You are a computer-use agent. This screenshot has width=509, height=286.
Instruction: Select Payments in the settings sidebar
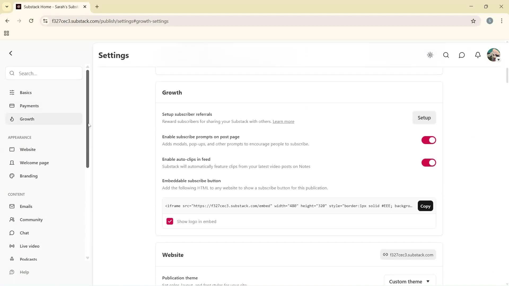point(29,106)
